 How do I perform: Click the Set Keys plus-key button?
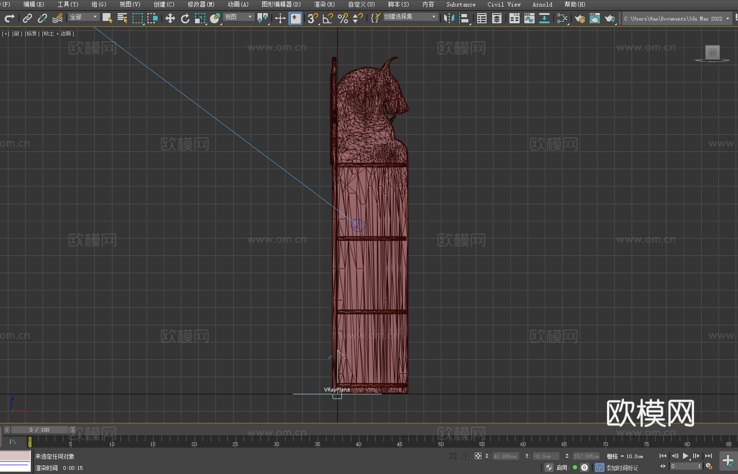728,461
